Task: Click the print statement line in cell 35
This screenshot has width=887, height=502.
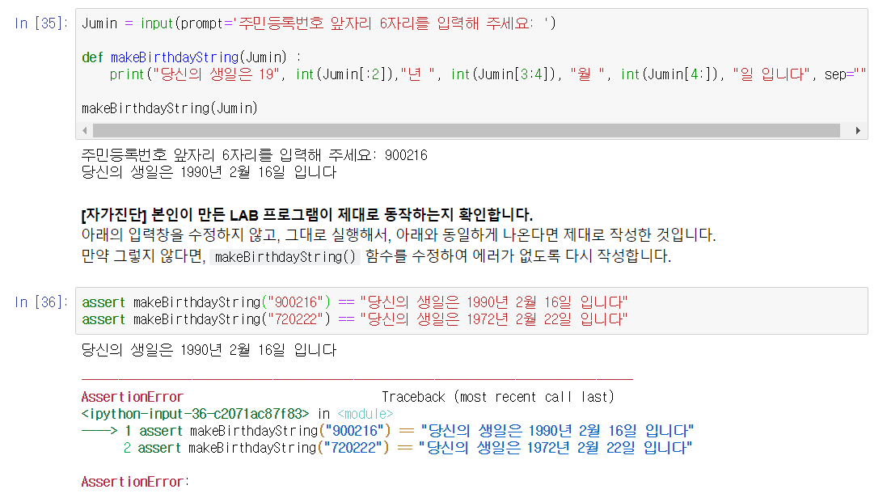Action: tap(488, 74)
